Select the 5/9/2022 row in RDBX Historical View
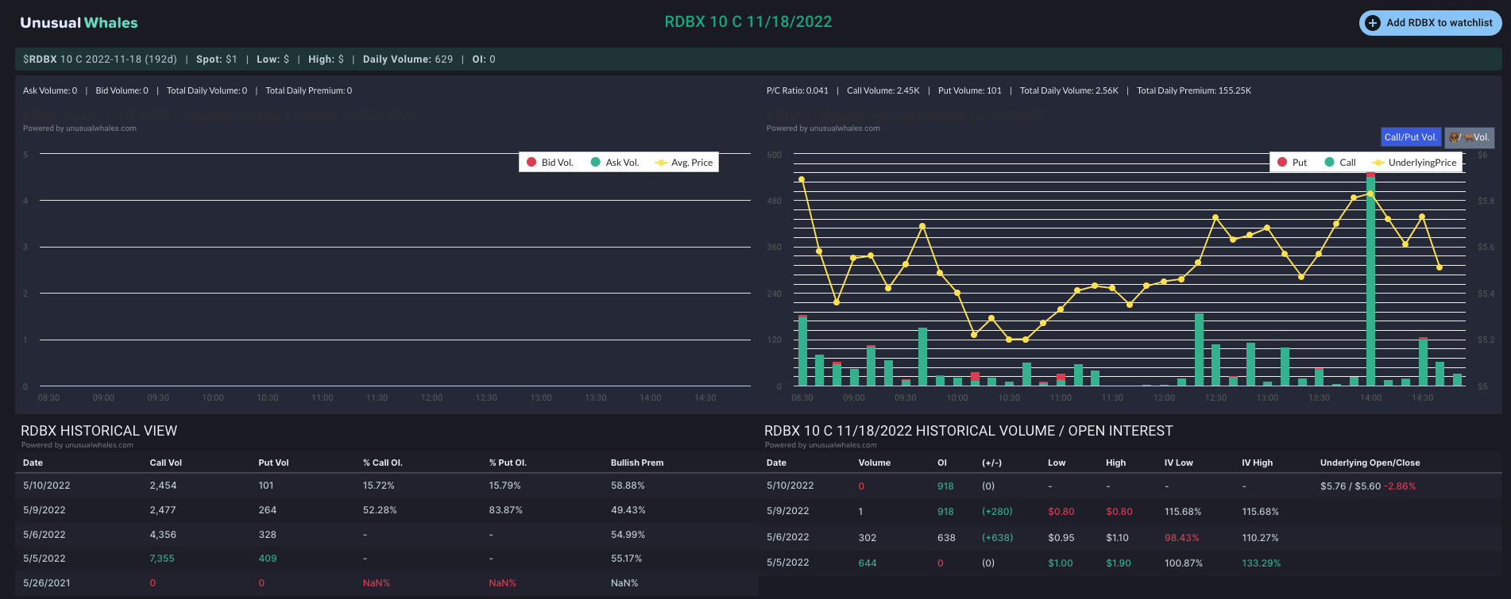 tap(387, 510)
